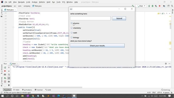Toggle tool window bars icon in status bar
The height and width of the screenshot is (98, 174).
tap(2, 93)
